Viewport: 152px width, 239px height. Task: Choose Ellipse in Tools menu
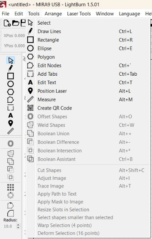(x=88, y=48)
